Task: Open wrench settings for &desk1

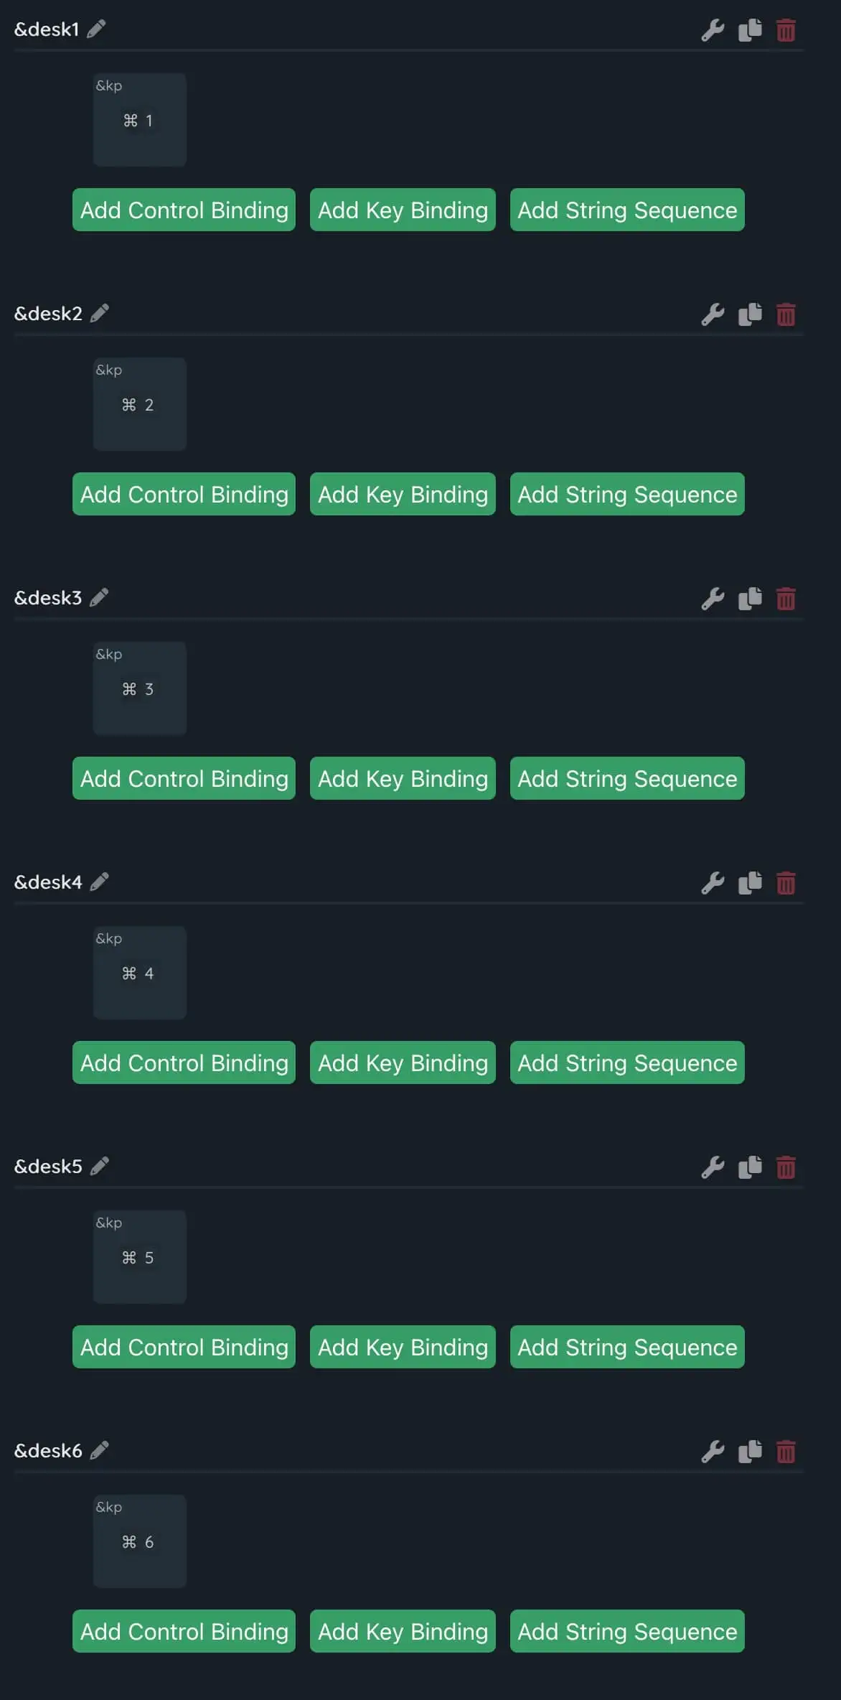Action: tap(713, 30)
